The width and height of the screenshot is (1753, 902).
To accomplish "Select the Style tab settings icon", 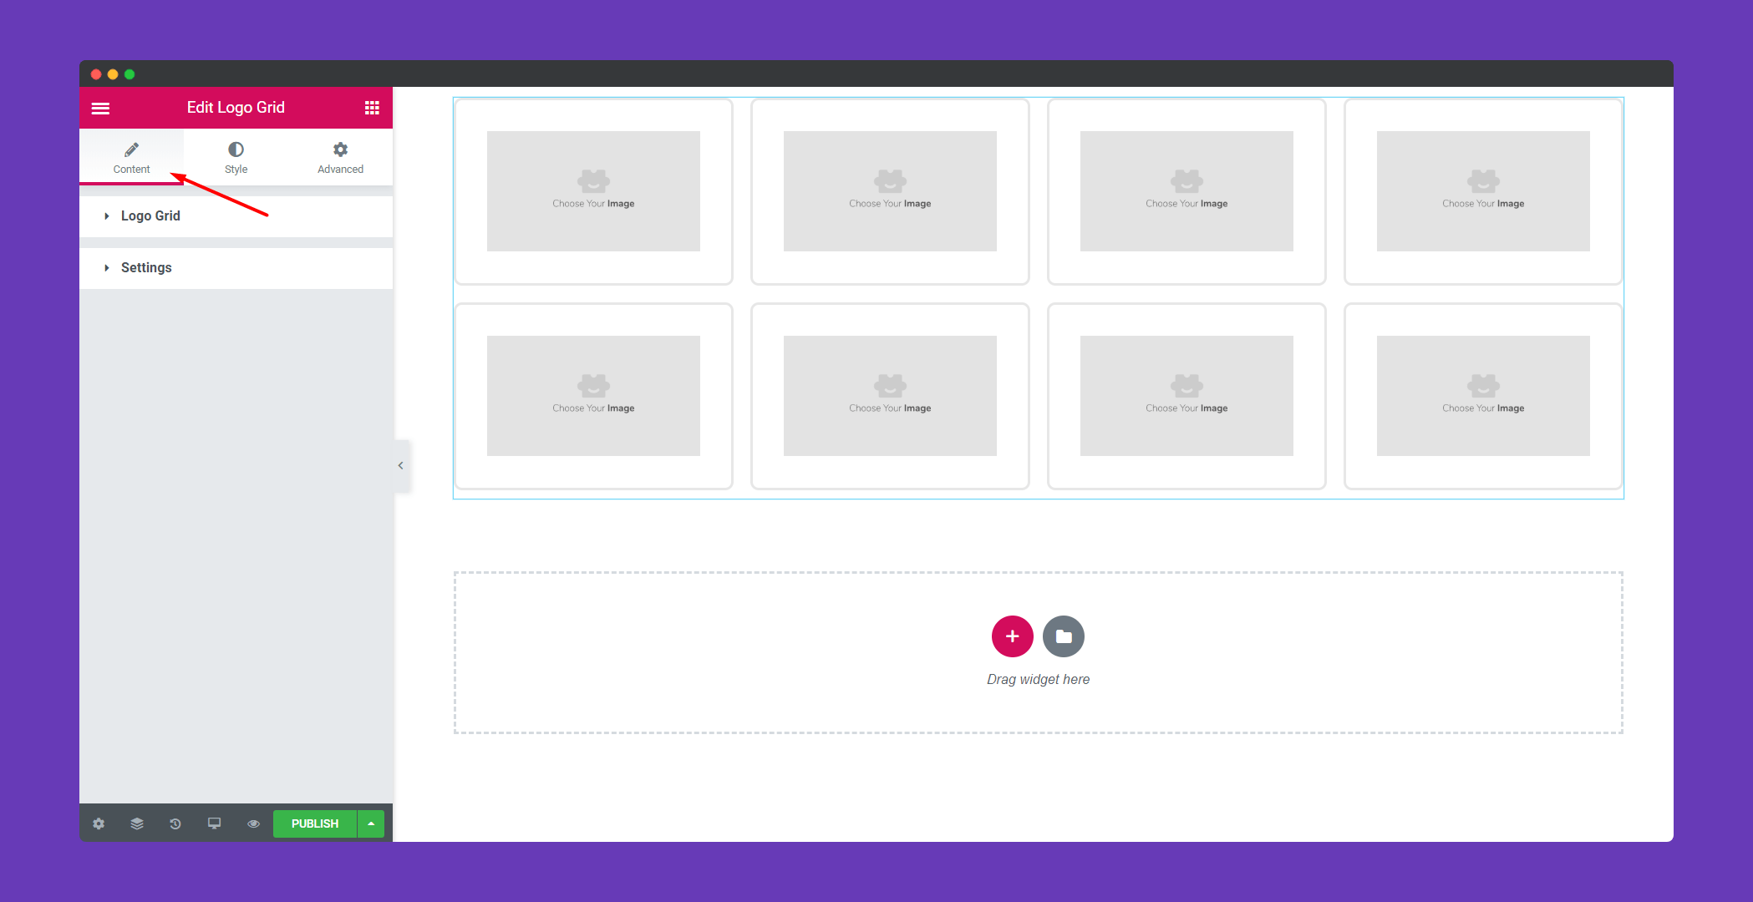I will pos(236,149).
